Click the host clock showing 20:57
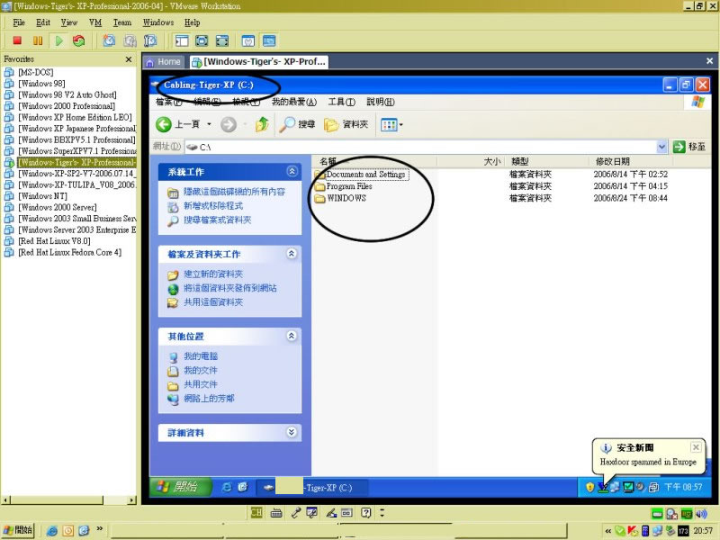This screenshot has width=720, height=540. [x=703, y=531]
